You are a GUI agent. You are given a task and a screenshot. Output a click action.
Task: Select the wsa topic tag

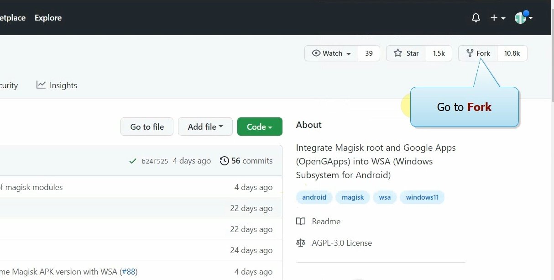385,197
